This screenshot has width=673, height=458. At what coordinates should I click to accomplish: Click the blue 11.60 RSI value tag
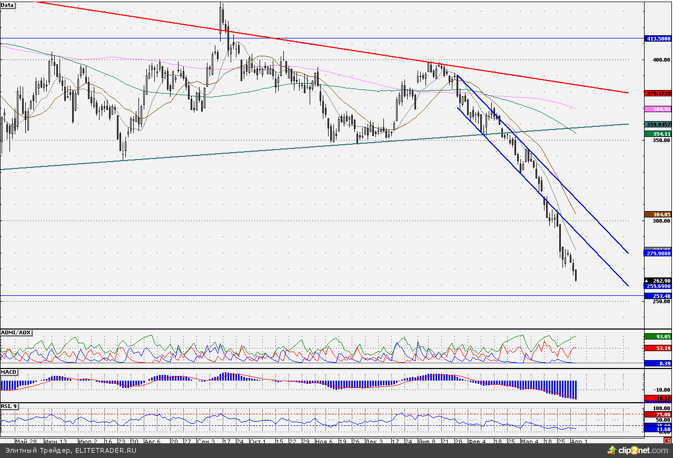pos(658,430)
